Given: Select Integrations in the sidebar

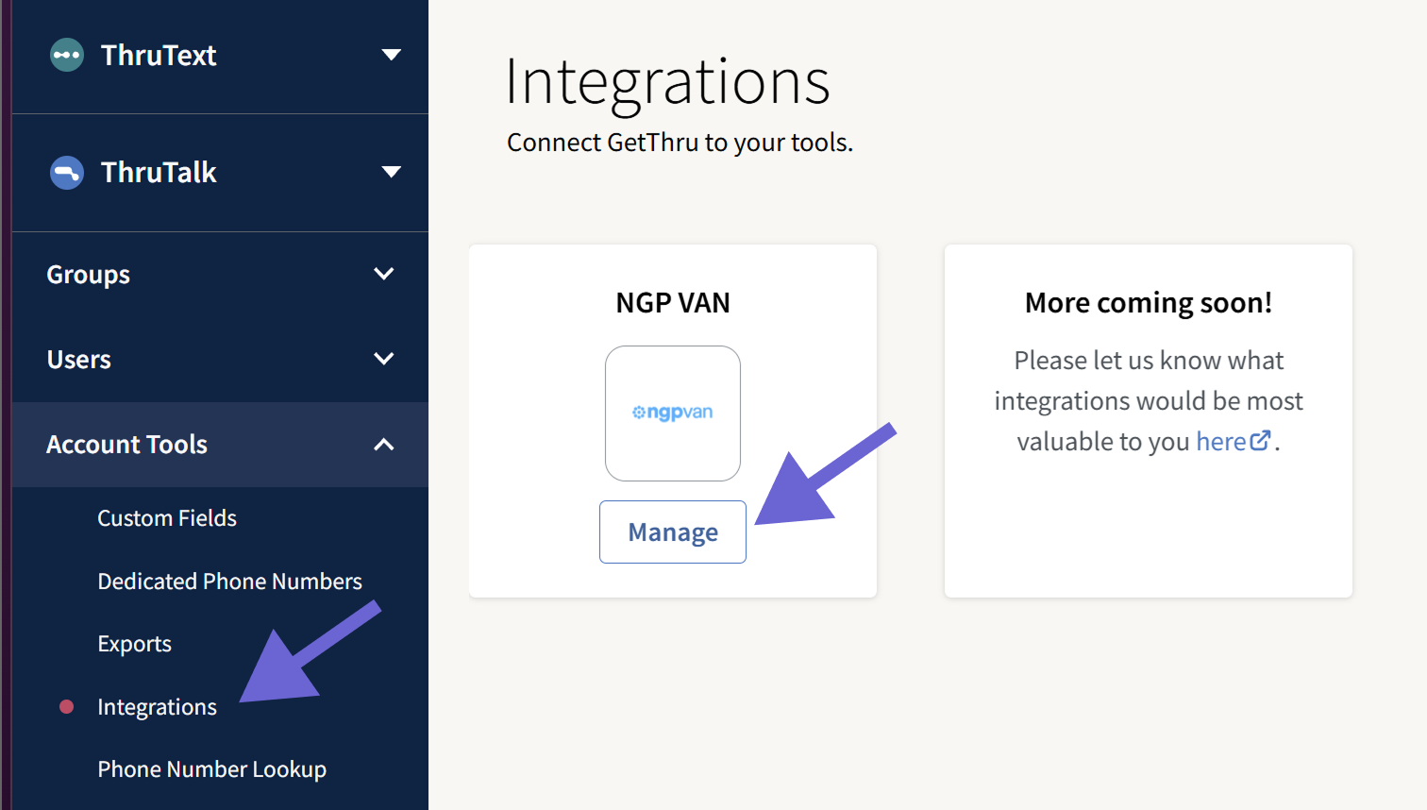Looking at the screenshot, I should (158, 707).
